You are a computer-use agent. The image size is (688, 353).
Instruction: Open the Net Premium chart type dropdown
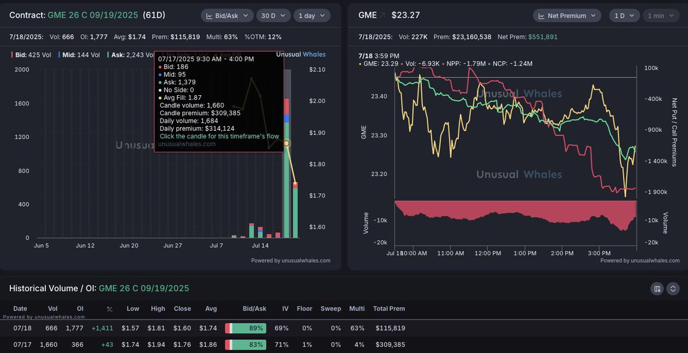(x=568, y=15)
